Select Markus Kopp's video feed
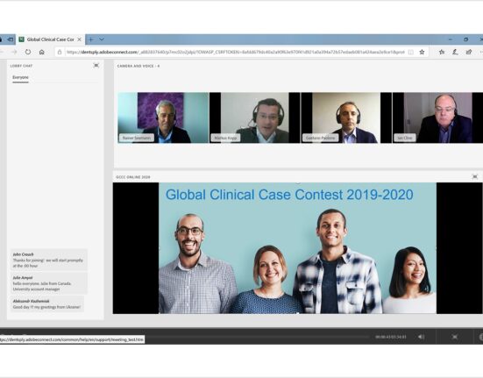Image resolution: width=483 pixels, height=378 pixels. click(x=254, y=118)
